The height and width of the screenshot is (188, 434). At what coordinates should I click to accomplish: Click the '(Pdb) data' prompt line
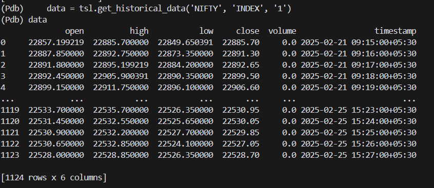[x=24, y=20]
